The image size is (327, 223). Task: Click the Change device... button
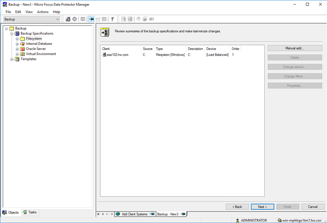tap(295, 67)
